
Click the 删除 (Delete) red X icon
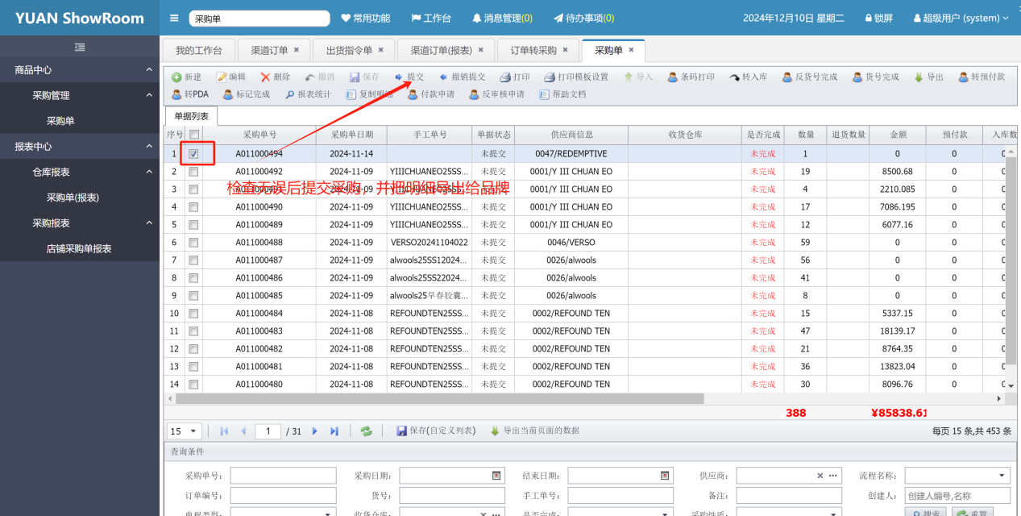[x=265, y=77]
